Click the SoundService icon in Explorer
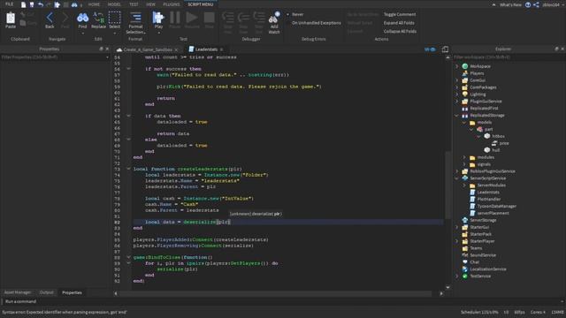The width and height of the screenshot is (566, 318). pyautogui.click(x=465, y=255)
